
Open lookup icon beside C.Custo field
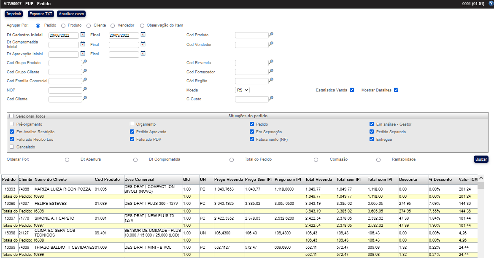(271, 99)
